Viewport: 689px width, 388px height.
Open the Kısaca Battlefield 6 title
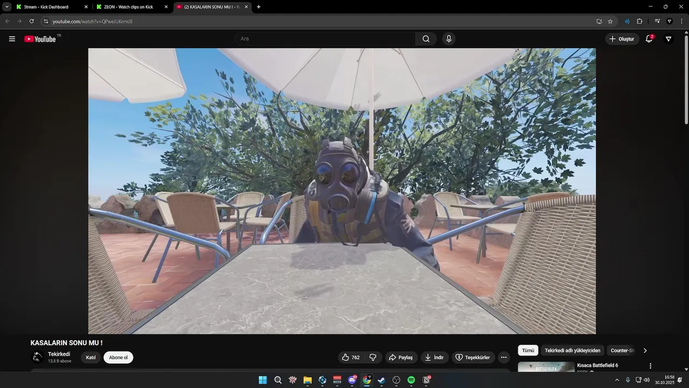point(597,365)
